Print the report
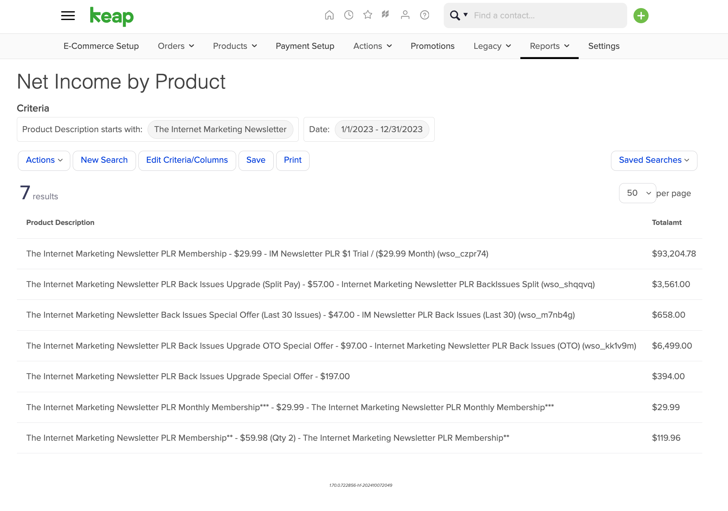Screen dimensions: 728x511 (293, 161)
